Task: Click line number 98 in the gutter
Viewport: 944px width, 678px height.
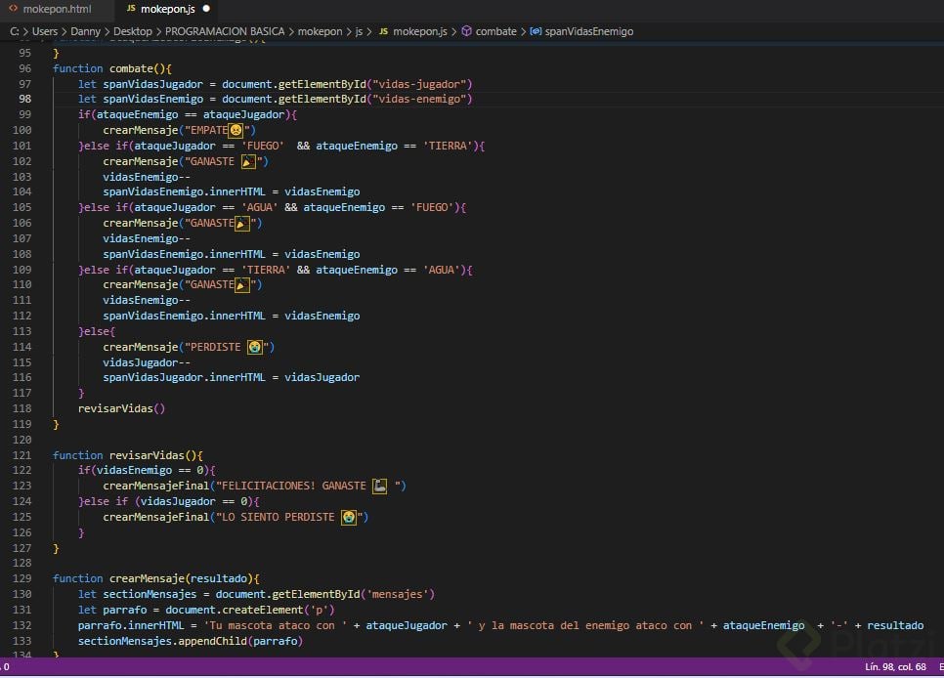Action: click(x=24, y=100)
